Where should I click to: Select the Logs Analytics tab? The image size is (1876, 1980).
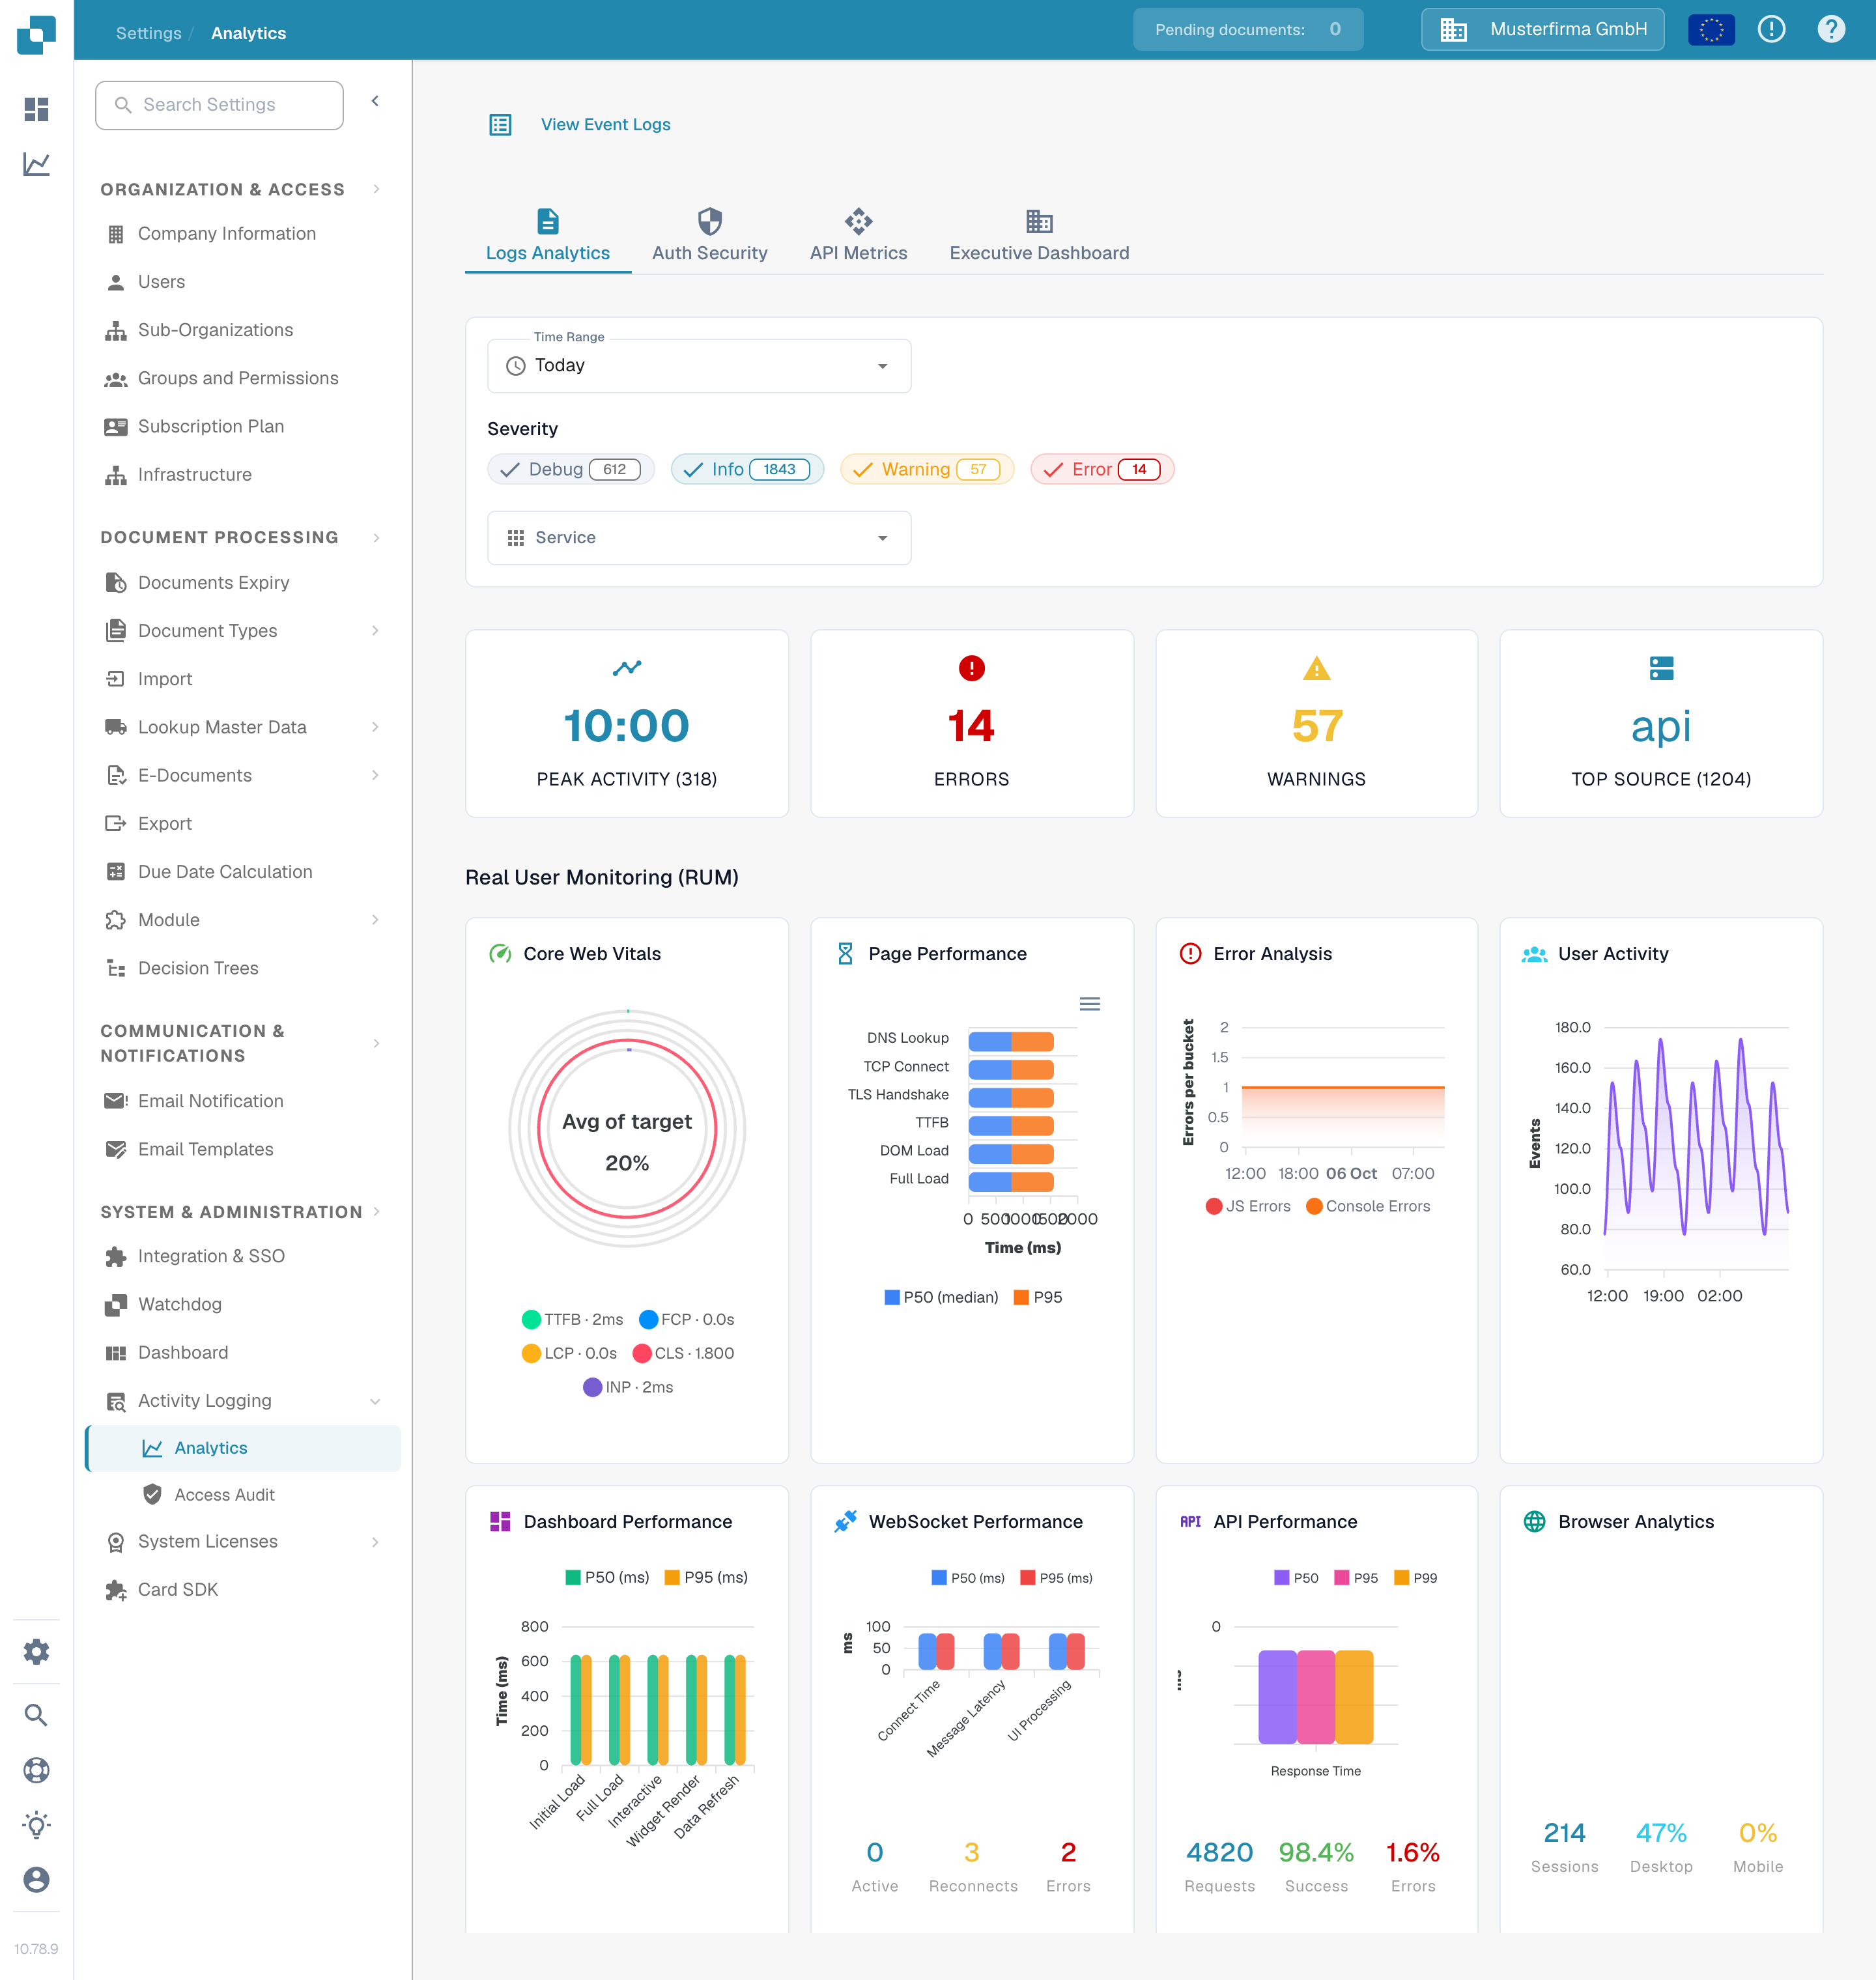[x=548, y=236]
